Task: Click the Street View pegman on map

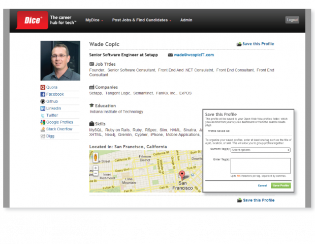Action: (x=96, y=157)
